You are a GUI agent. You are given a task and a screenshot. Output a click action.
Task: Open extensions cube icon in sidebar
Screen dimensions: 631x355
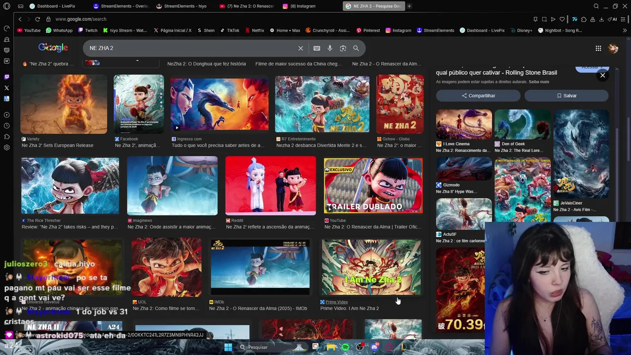click(6, 137)
